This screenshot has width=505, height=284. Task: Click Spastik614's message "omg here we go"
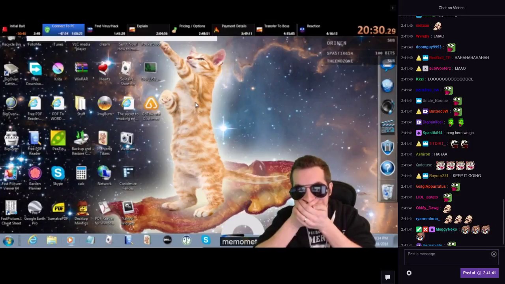click(460, 133)
